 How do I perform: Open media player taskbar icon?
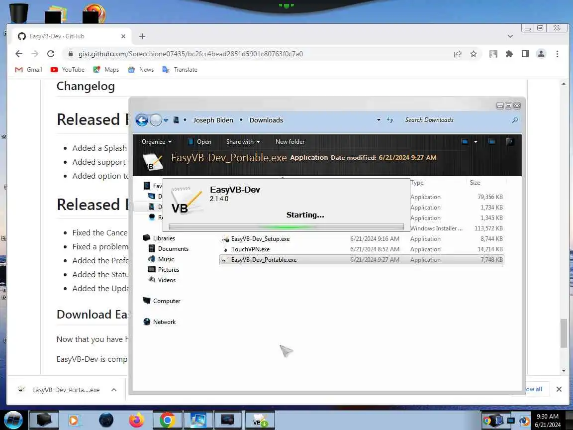74,420
